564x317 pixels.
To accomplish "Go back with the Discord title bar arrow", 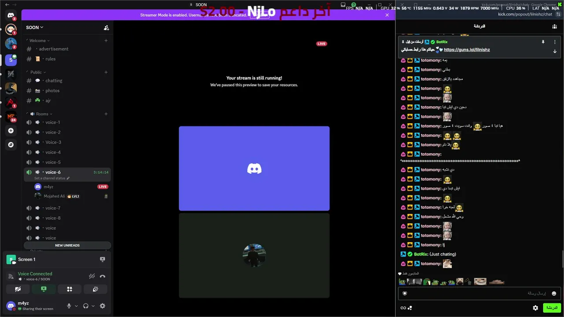I will [7, 4].
